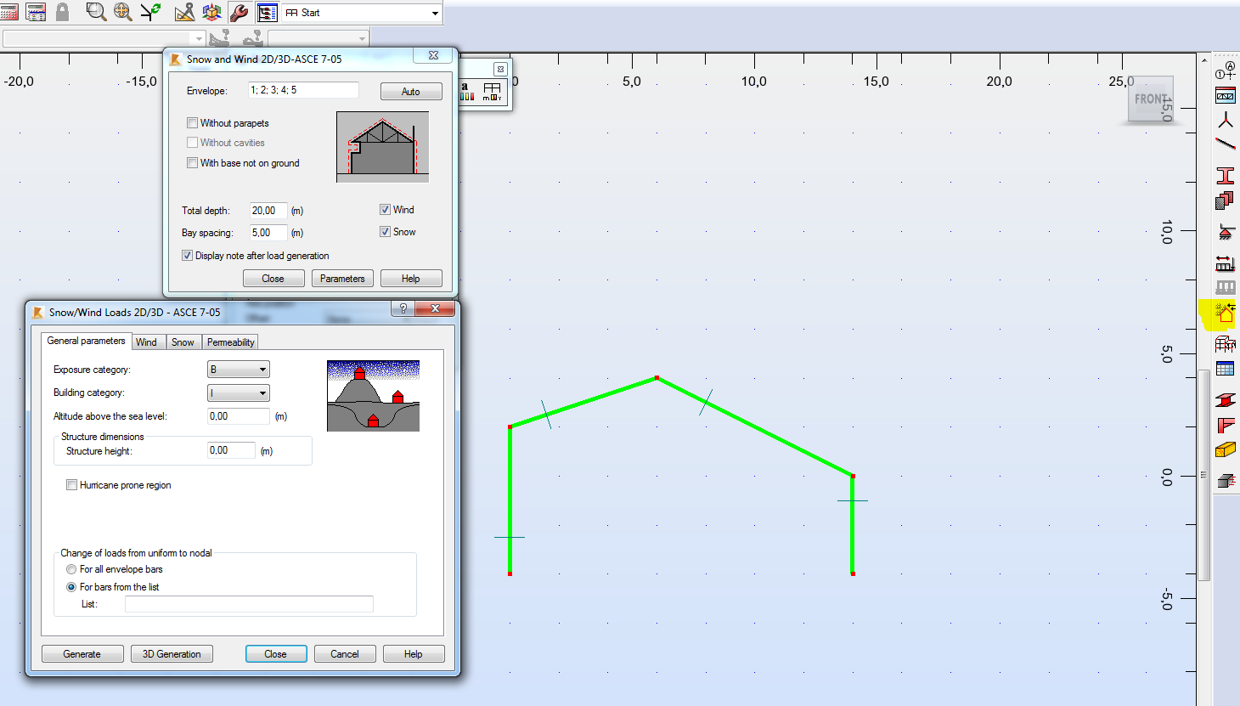
Task: Click Close in Snow/Wind Loads dialog
Action: pos(276,654)
